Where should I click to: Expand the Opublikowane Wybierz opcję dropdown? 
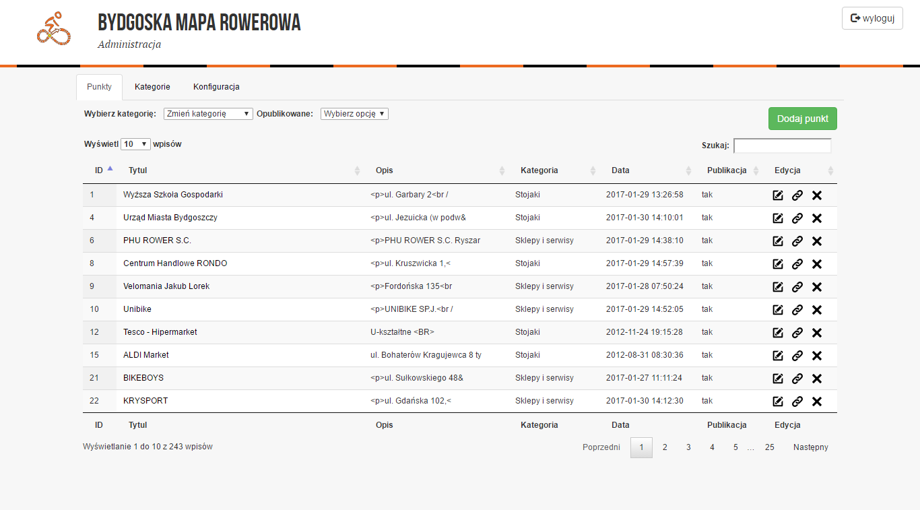[354, 114]
